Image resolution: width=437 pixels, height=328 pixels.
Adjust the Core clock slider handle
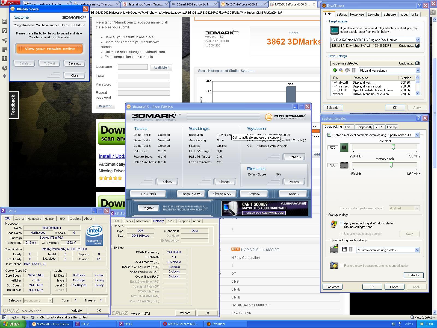pos(393,147)
